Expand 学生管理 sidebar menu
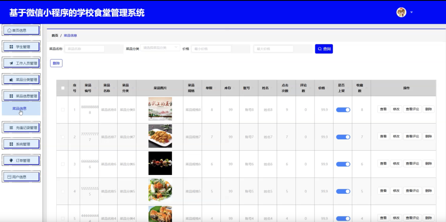This screenshot has height=222, width=446. (x=21, y=47)
